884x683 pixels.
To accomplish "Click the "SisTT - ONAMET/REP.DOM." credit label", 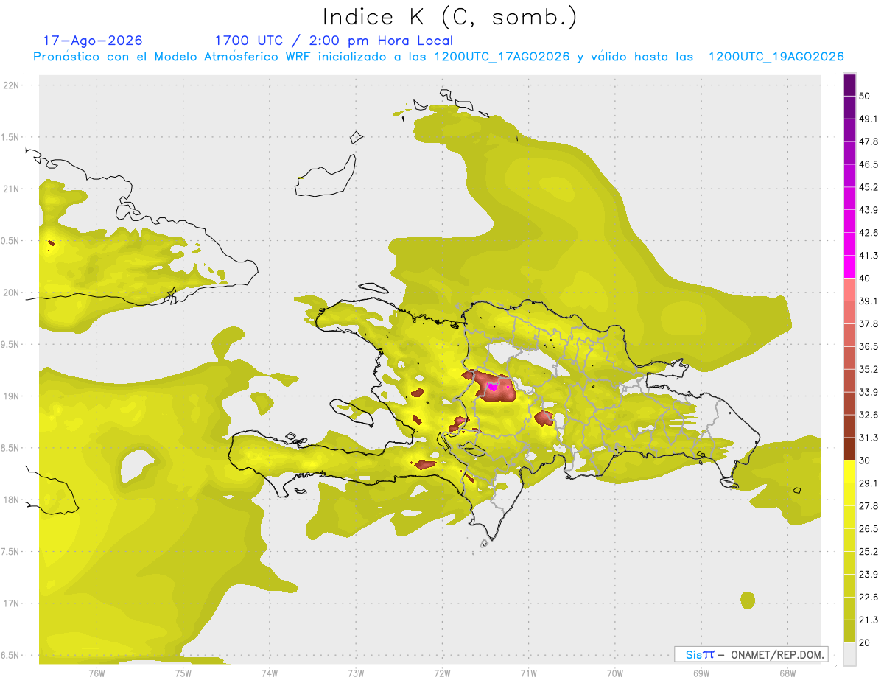I will [751, 654].
